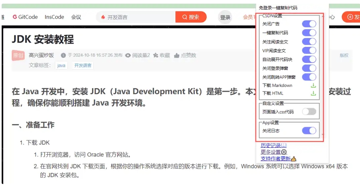Click the clock icon beside publish date
The image size is (360, 191).
pyautogui.click(x=63, y=55)
